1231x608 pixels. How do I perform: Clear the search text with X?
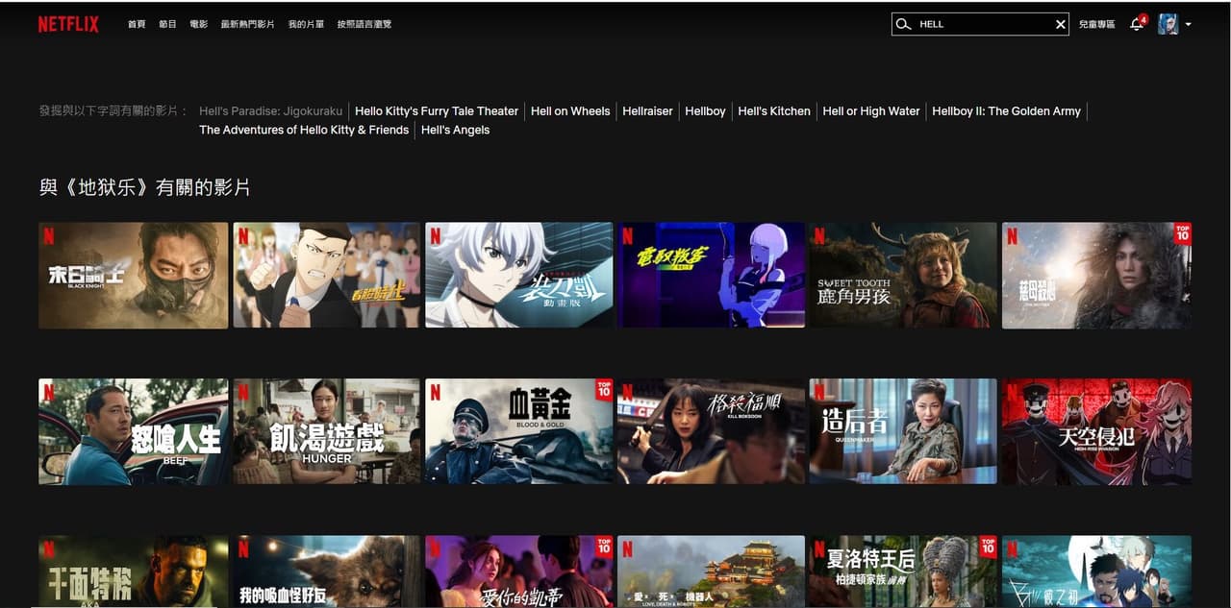click(1061, 24)
